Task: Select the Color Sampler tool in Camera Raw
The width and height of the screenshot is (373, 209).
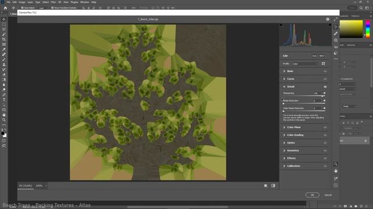Action: [x=336, y=178]
